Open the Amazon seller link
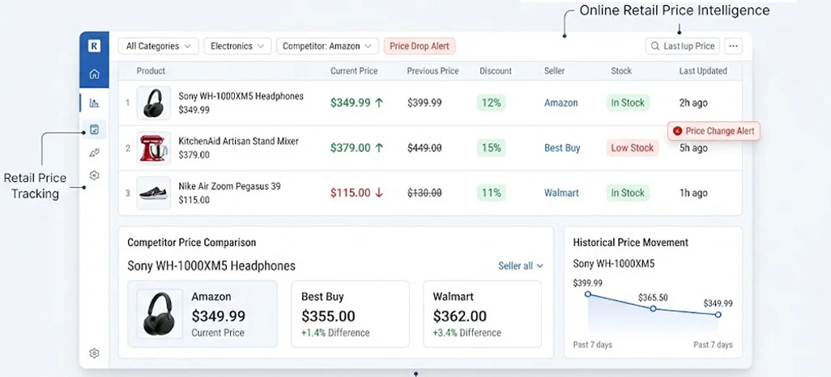This screenshot has height=377, width=831. [x=560, y=103]
